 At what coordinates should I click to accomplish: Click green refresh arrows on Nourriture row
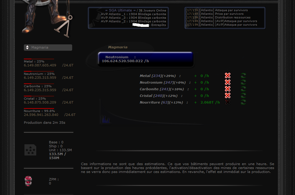tap(243, 102)
